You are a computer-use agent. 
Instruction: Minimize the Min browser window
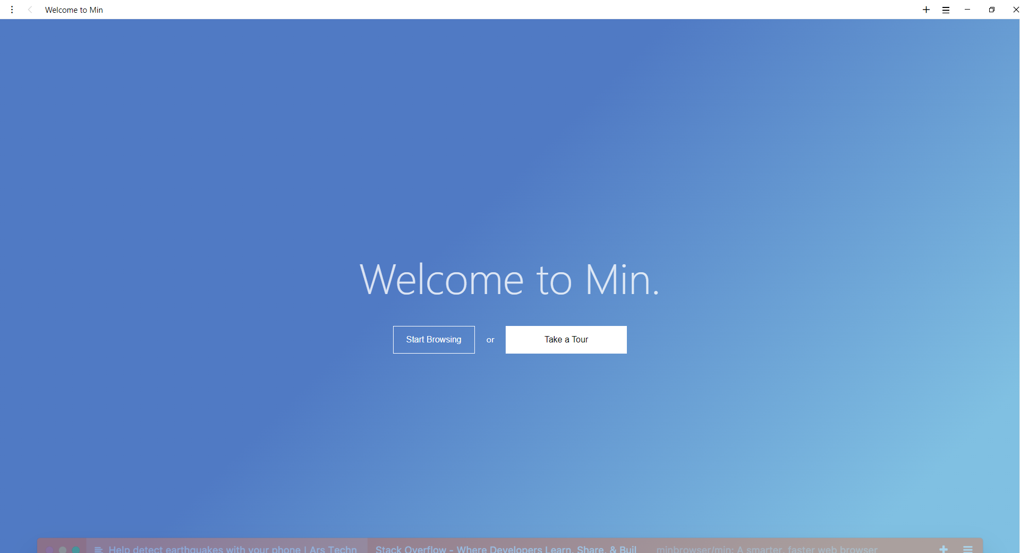click(967, 10)
